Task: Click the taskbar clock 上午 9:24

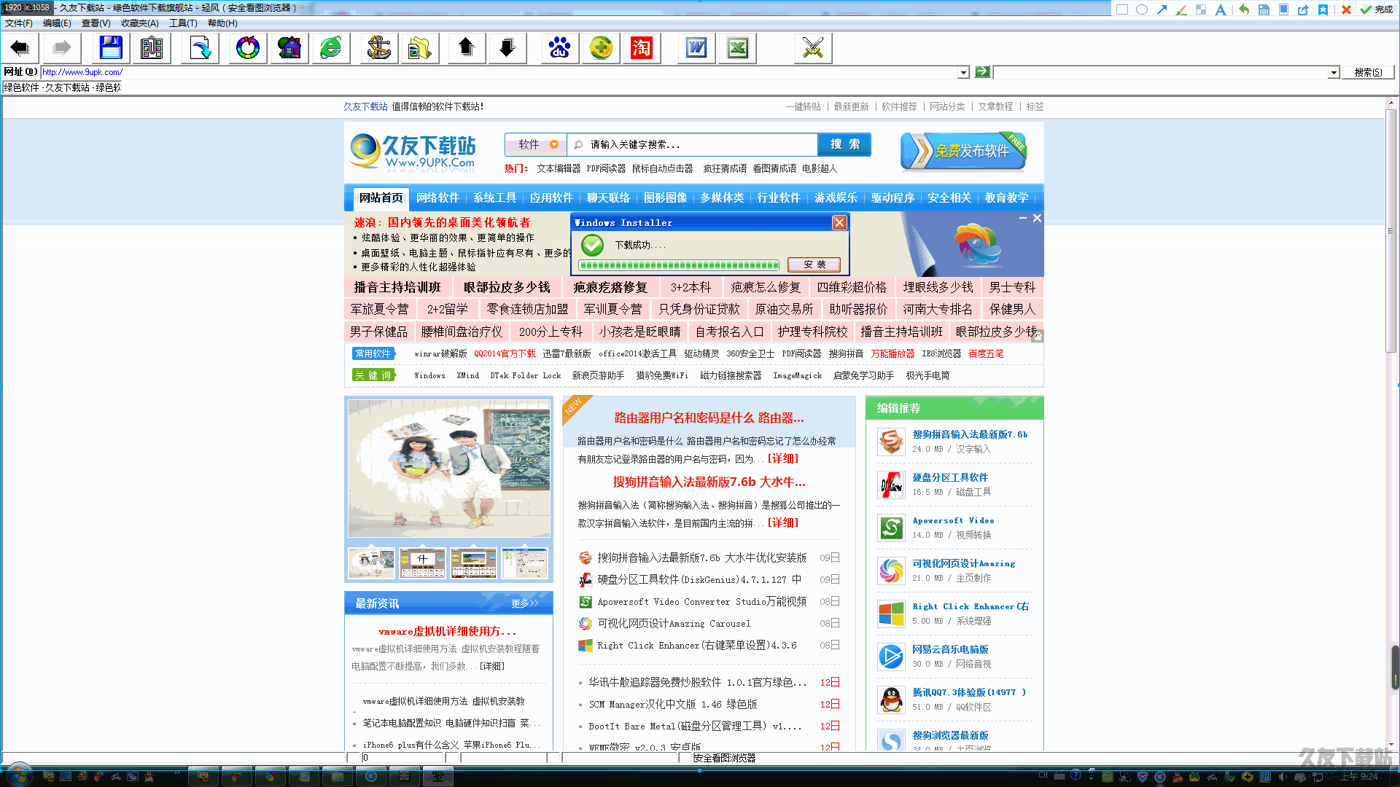Action: click(x=1359, y=776)
